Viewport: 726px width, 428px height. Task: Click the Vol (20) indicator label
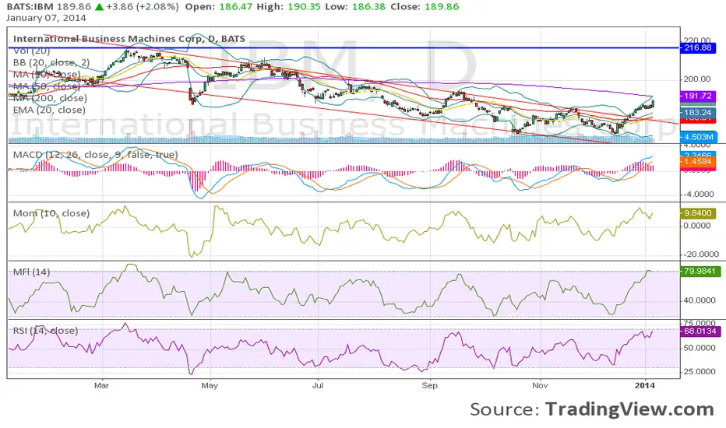[x=31, y=51]
